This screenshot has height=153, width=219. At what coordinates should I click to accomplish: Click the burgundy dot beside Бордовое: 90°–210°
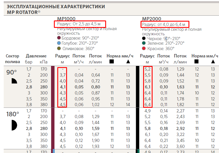(59, 38)
